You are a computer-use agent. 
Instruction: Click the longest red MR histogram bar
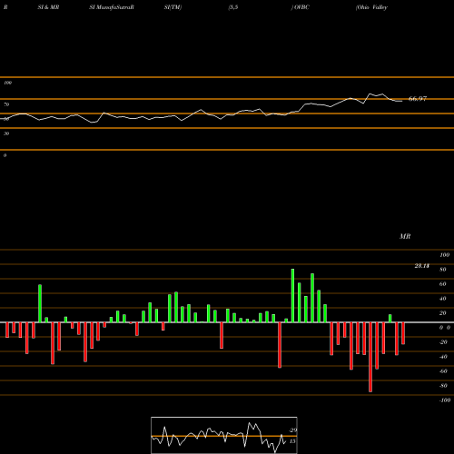point(370,357)
